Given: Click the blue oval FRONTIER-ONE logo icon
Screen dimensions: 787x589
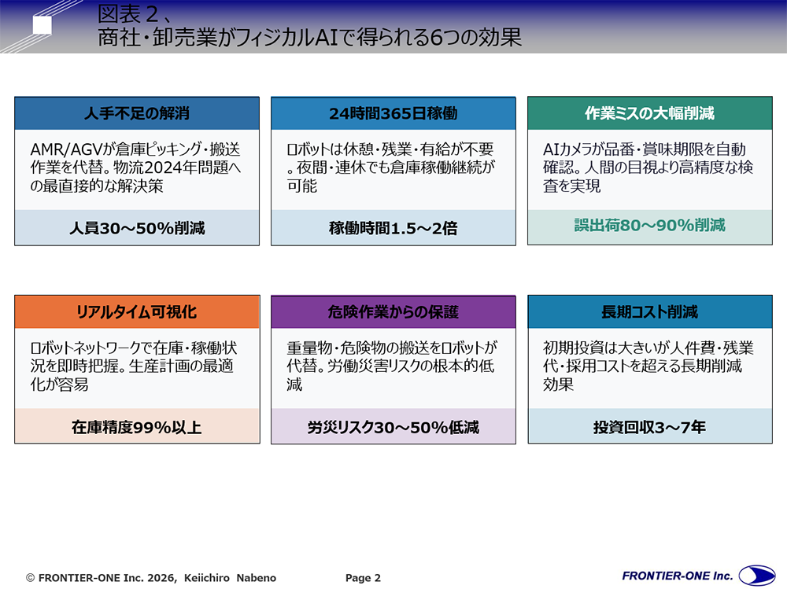Looking at the screenshot, I should point(757,576).
